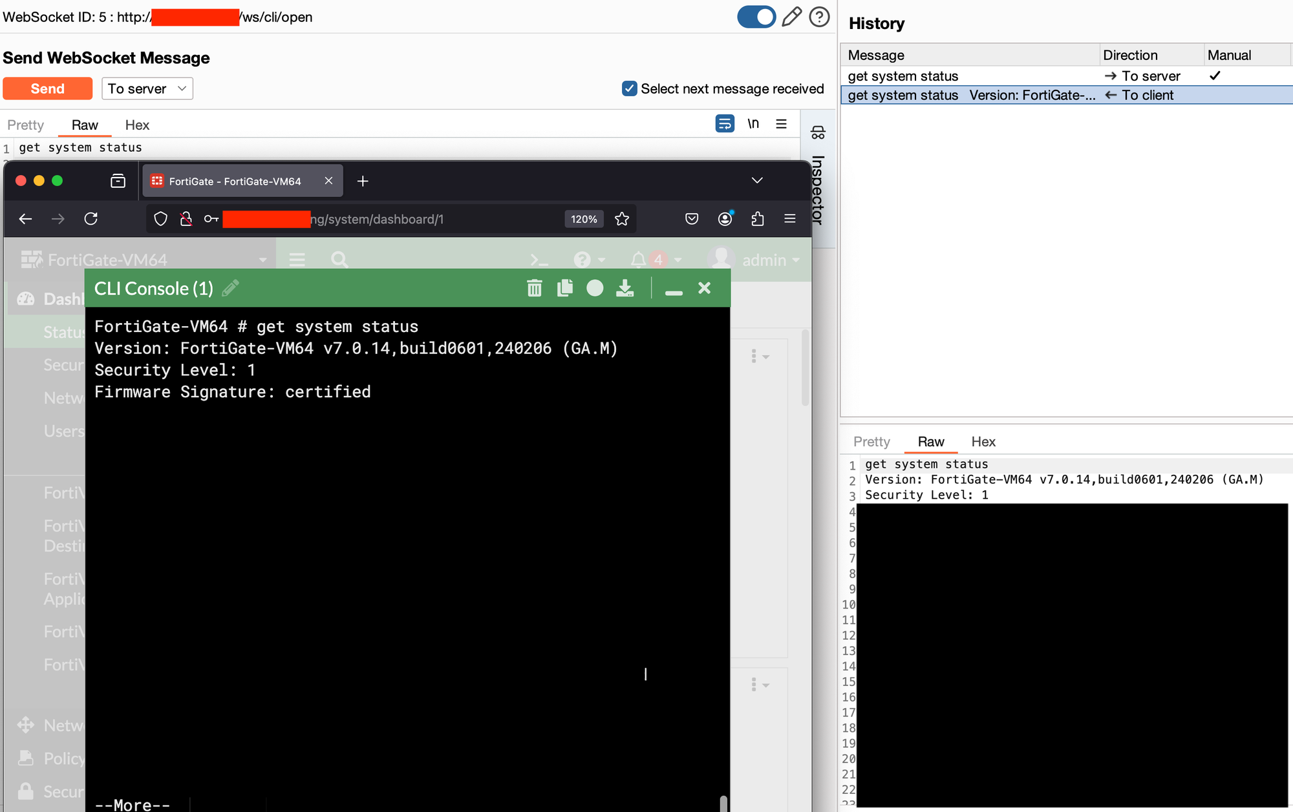
Task: Select Pretty tab in History viewer
Action: (871, 442)
